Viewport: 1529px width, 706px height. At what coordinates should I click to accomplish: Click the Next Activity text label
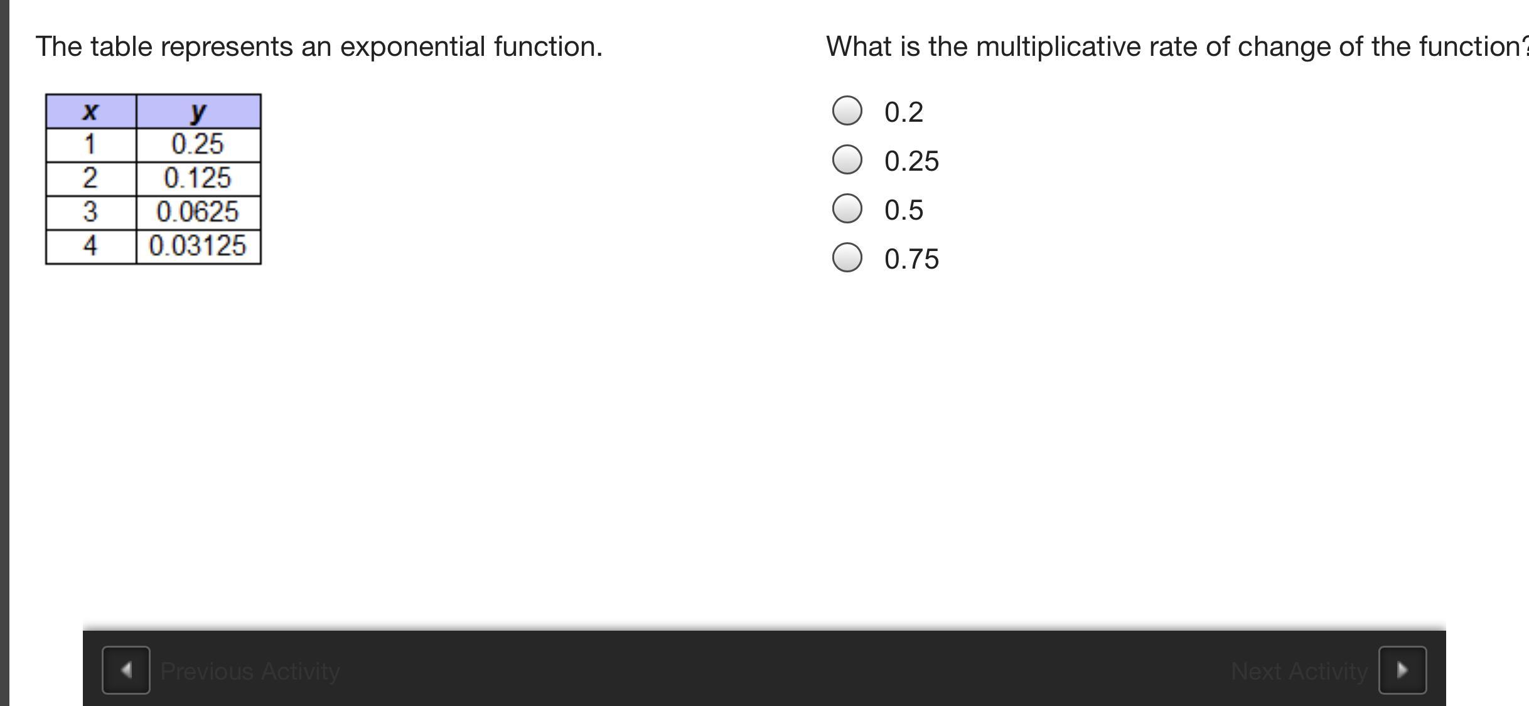pos(1299,671)
